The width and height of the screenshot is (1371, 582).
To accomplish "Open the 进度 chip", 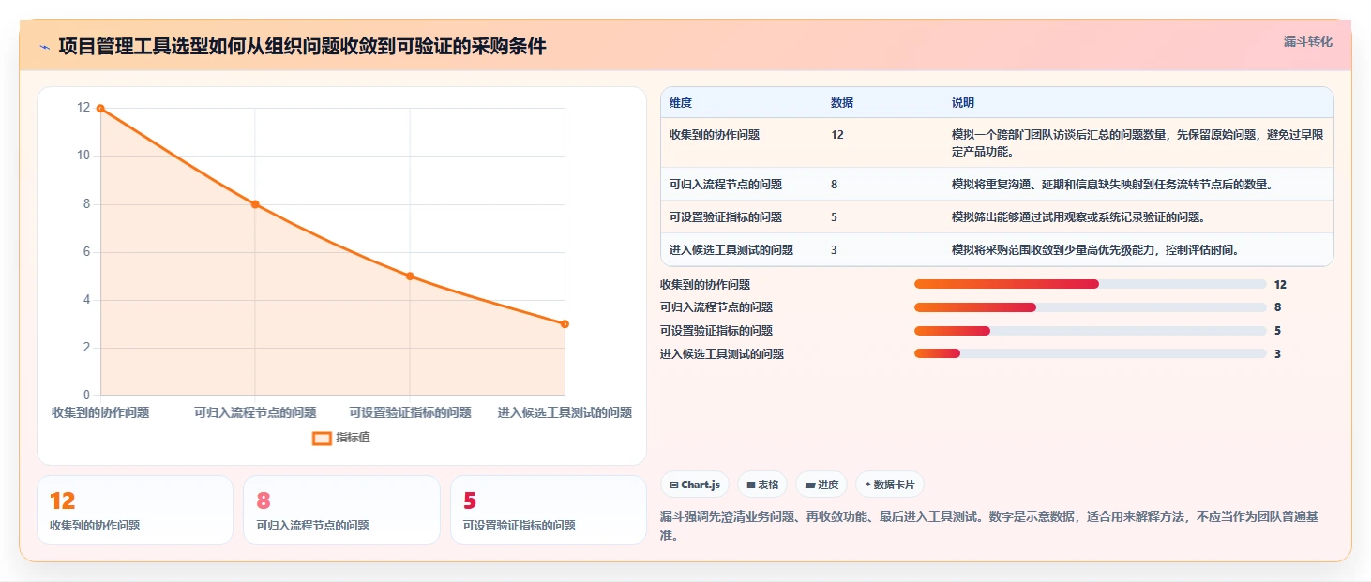I will pos(821,485).
